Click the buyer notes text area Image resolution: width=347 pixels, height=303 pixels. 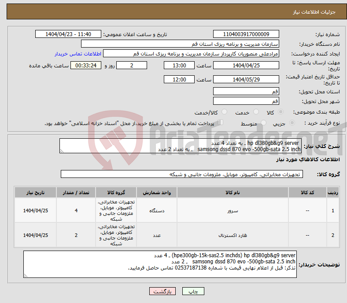pos(160,264)
